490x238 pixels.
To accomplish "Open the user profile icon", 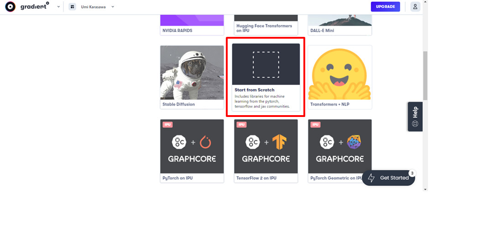I will 415,6.
